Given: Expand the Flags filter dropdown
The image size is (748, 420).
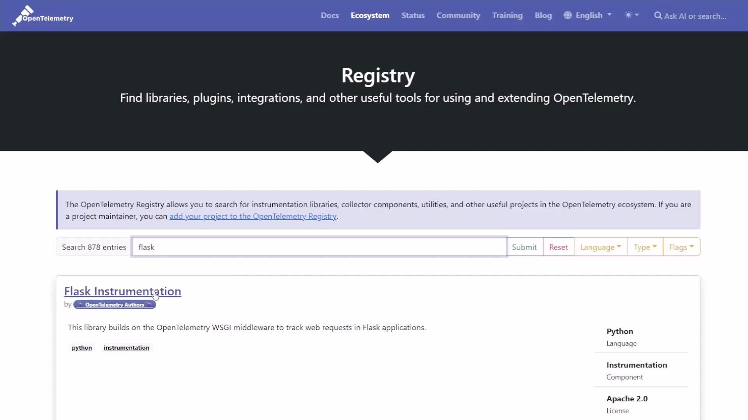Looking at the screenshot, I should coord(681,247).
